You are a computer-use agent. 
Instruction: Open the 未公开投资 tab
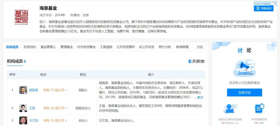click(146, 47)
